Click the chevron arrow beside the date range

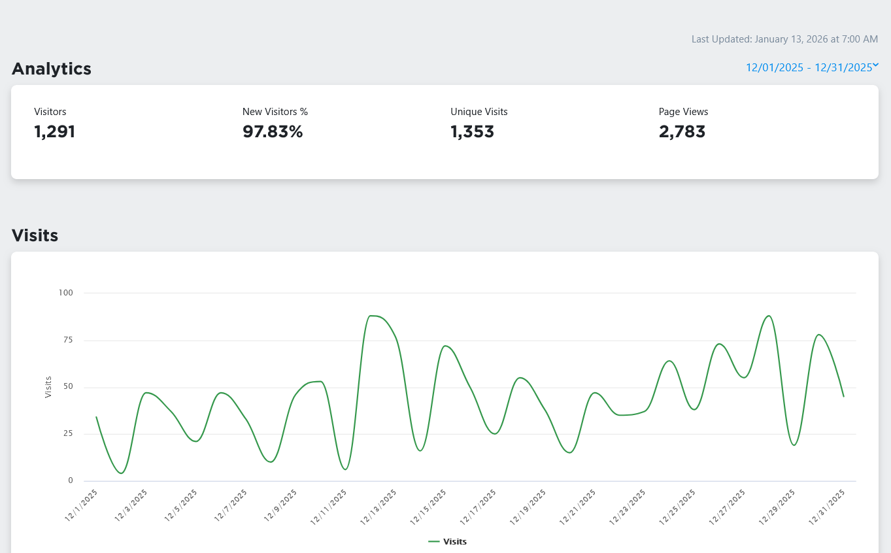pos(876,65)
